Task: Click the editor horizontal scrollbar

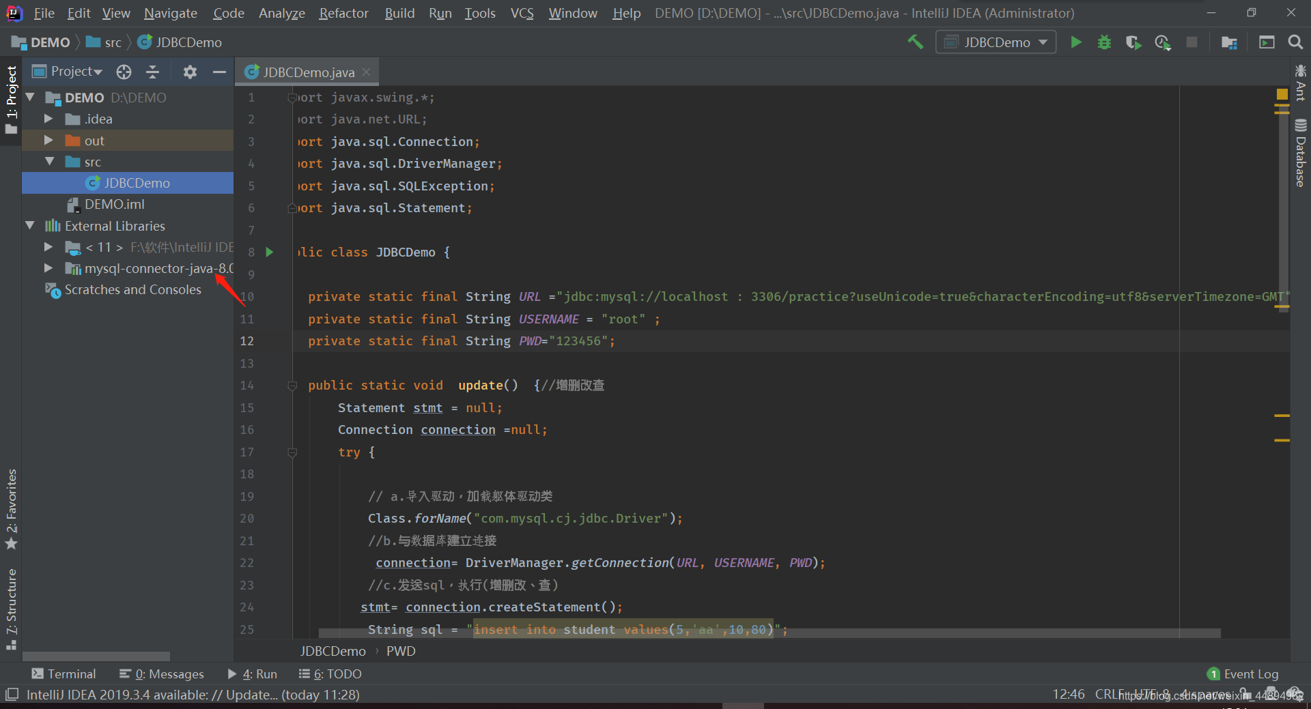Action: tap(770, 633)
